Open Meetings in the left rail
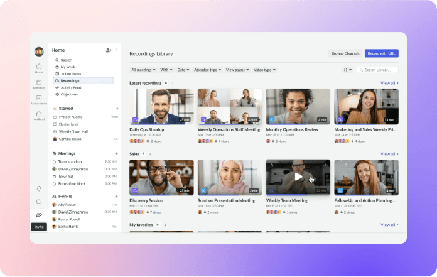Screen dimensions: 437x277 (39, 83)
